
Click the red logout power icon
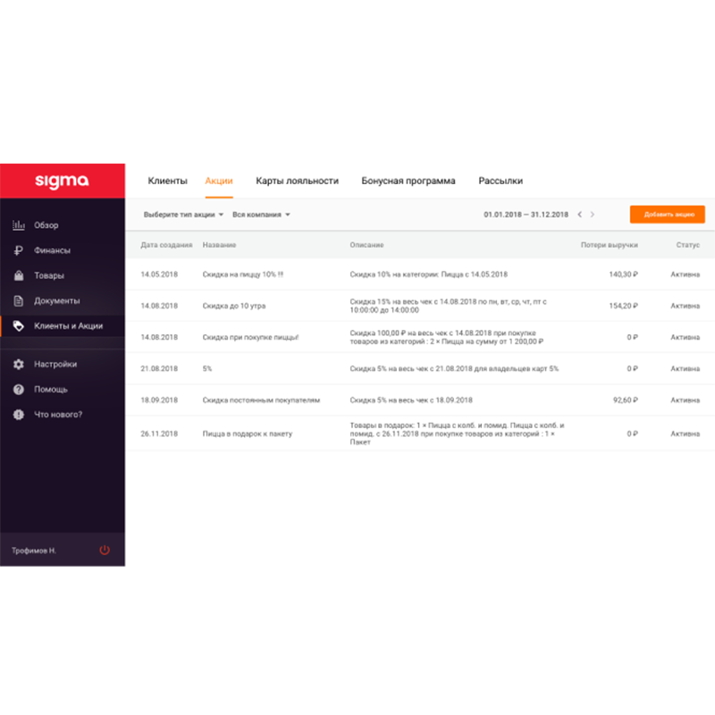(105, 550)
